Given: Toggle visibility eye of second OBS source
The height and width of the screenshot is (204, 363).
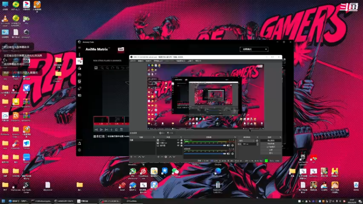Looking at the screenshot, I should click(178, 143).
